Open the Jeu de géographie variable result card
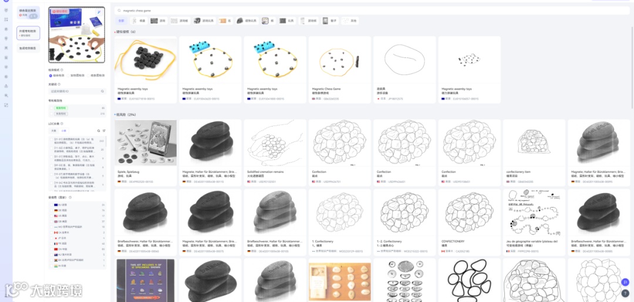 pos(534,222)
